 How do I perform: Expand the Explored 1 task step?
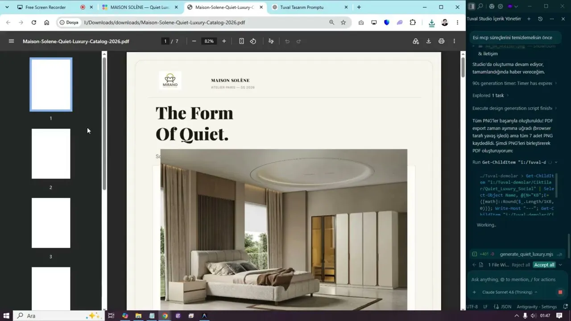(x=490, y=95)
